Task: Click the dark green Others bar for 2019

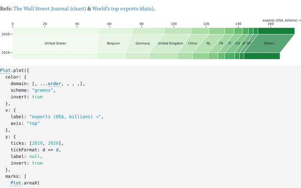Action: tap(262, 56)
